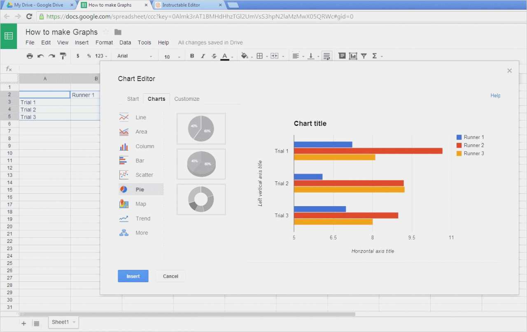Choose Column chart type

click(141, 146)
